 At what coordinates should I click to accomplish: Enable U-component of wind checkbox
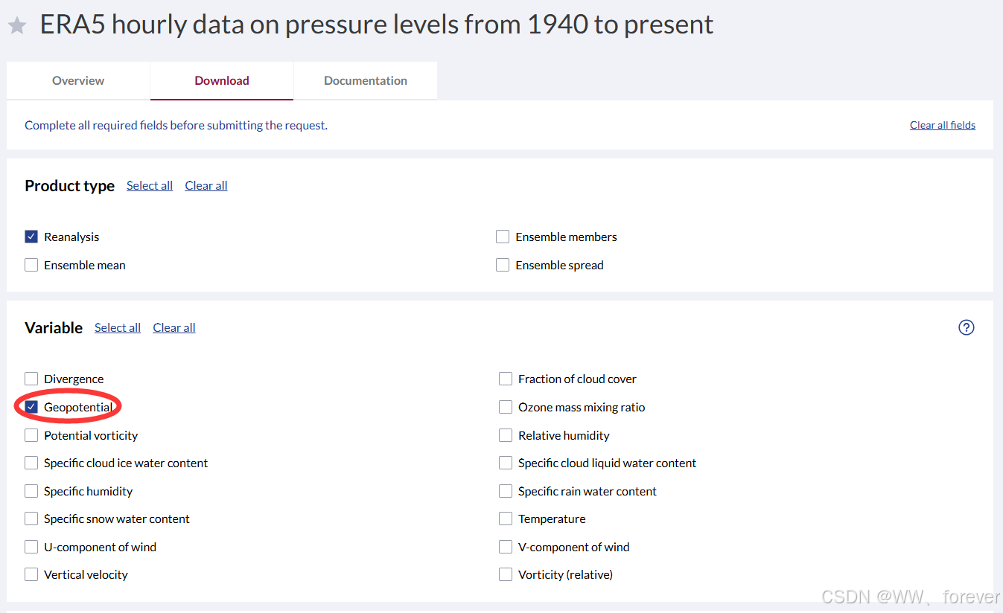[x=31, y=547]
